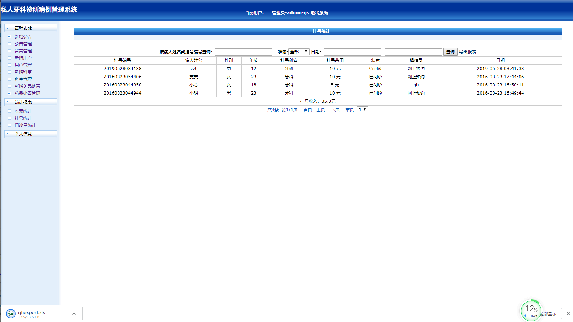This screenshot has width=573, height=322.
Task: Expand the 个人信息 section
Action: tap(30, 134)
